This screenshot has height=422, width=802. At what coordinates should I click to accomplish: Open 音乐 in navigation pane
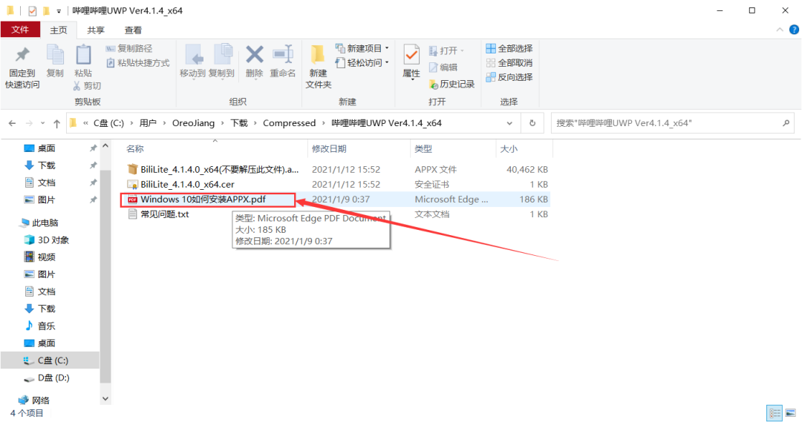46,326
